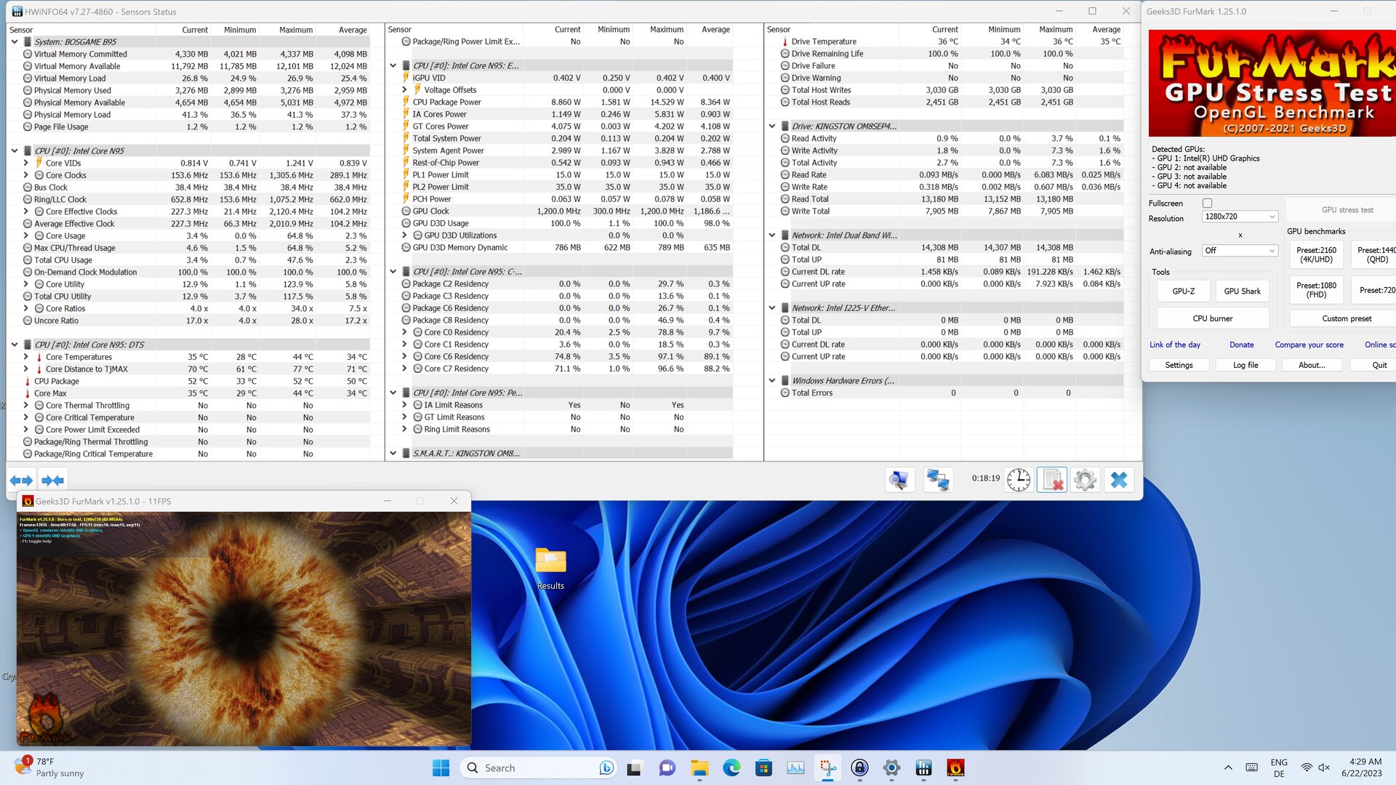
Task: Click the expand columns arrows icon
Action: coord(21,480)
